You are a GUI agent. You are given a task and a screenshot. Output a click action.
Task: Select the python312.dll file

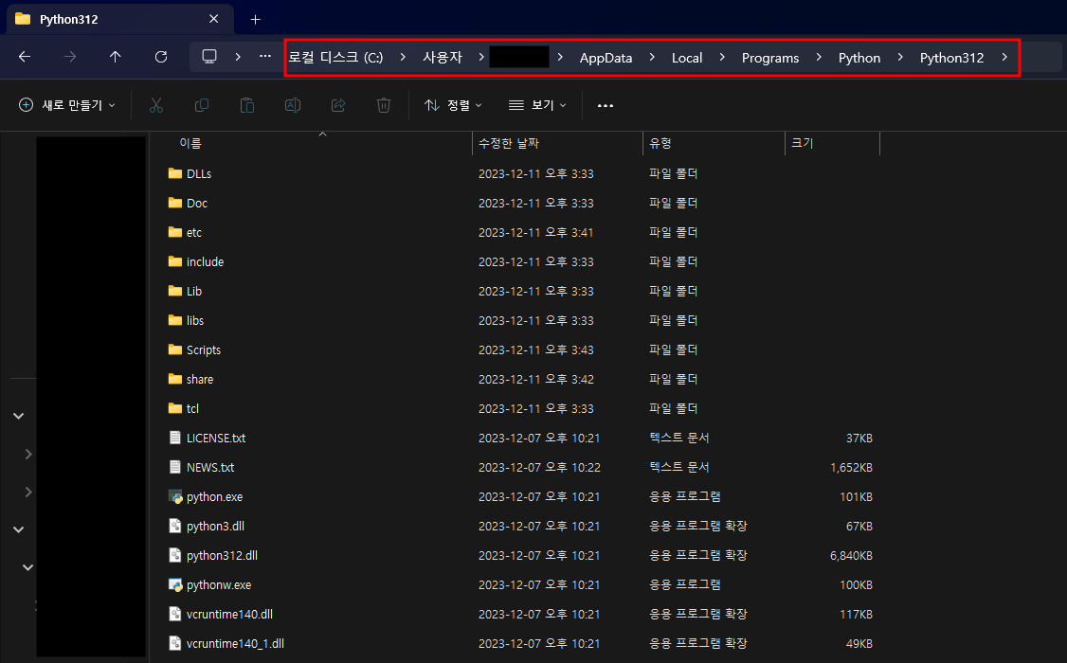pyautogui.click(x=222, y=556)
